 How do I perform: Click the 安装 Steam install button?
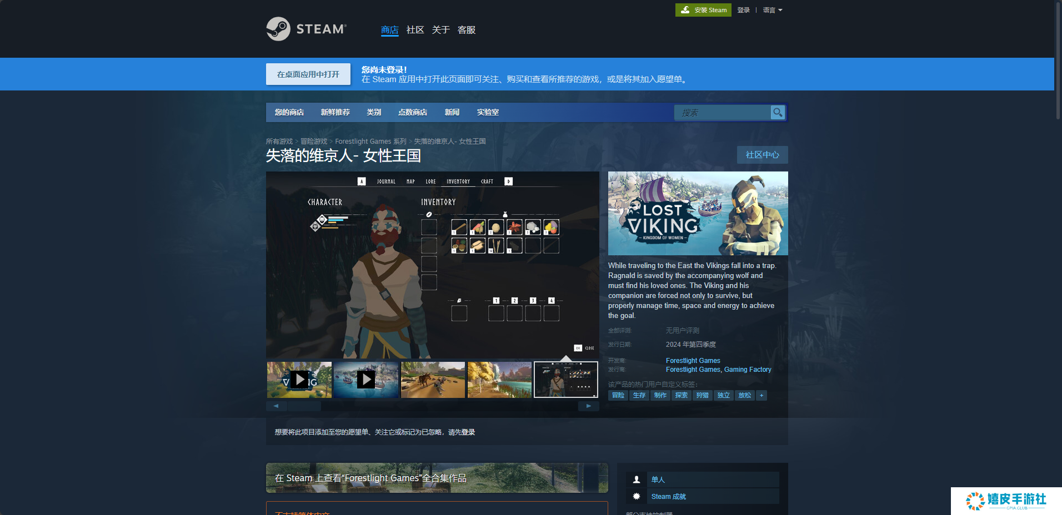tap(703, 10)
